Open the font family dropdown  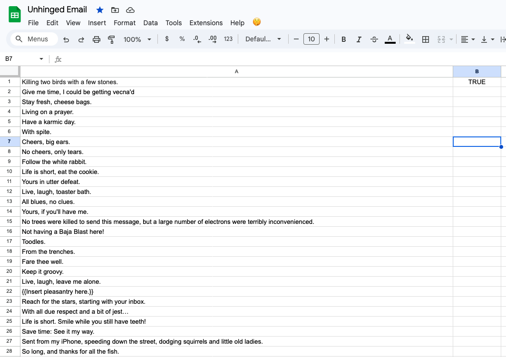[x=263, y=39]
